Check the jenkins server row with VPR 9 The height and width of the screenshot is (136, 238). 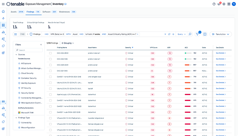[51, 71]
